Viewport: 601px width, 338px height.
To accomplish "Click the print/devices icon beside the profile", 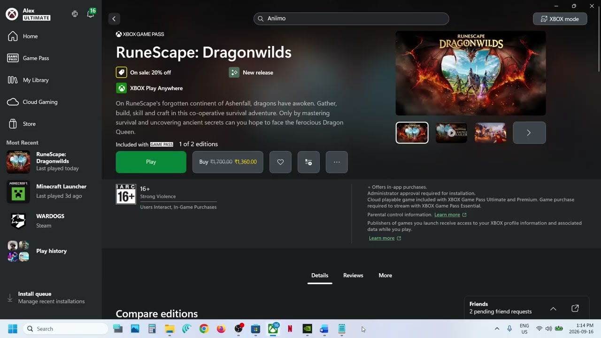I will coord(75,14).
